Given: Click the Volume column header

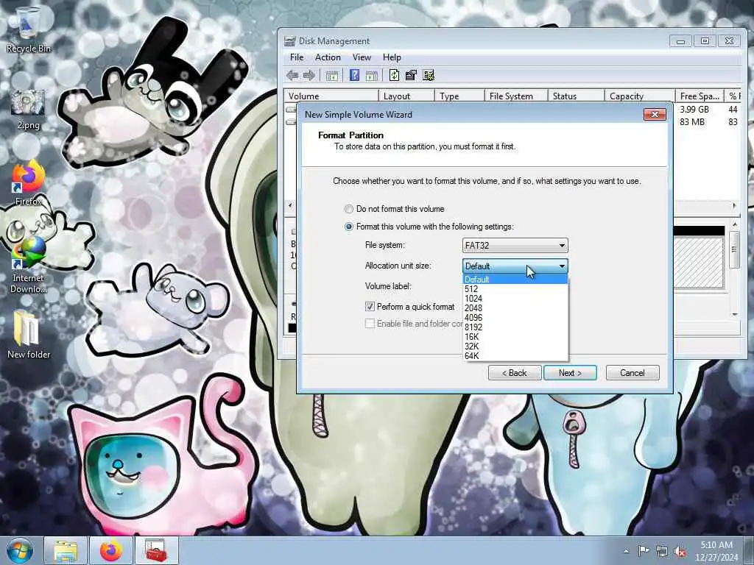Looking at the screenshot, I should tap(331, 96).
